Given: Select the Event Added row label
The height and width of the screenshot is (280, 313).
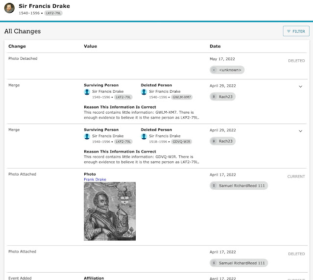Looking at the screenshot, I should click(x=20, y=278).
